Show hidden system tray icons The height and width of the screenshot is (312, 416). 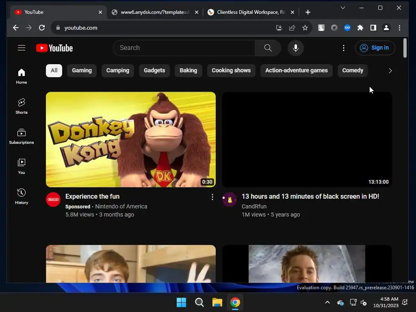(x=327, y=302)
